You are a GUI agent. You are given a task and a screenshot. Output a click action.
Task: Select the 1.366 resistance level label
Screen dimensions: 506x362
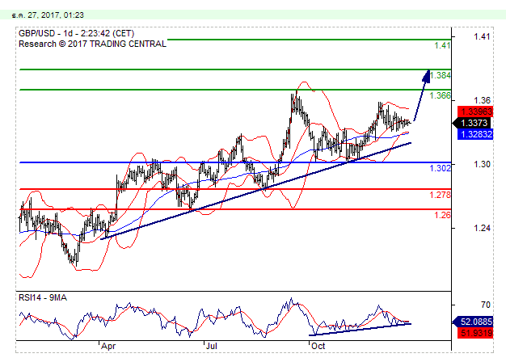[x=441, y=95]
